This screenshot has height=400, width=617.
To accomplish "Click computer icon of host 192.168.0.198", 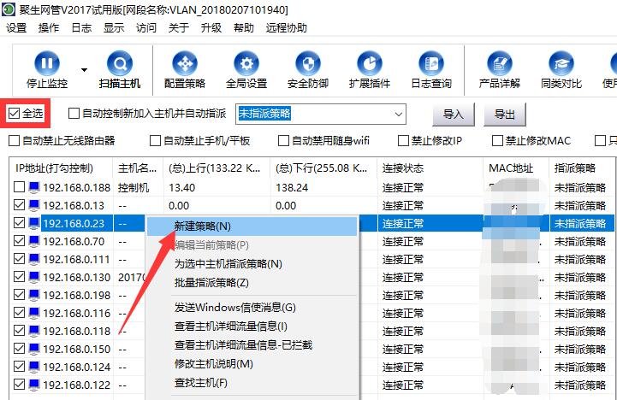I will pyautogui.click(x=34, y=295).
